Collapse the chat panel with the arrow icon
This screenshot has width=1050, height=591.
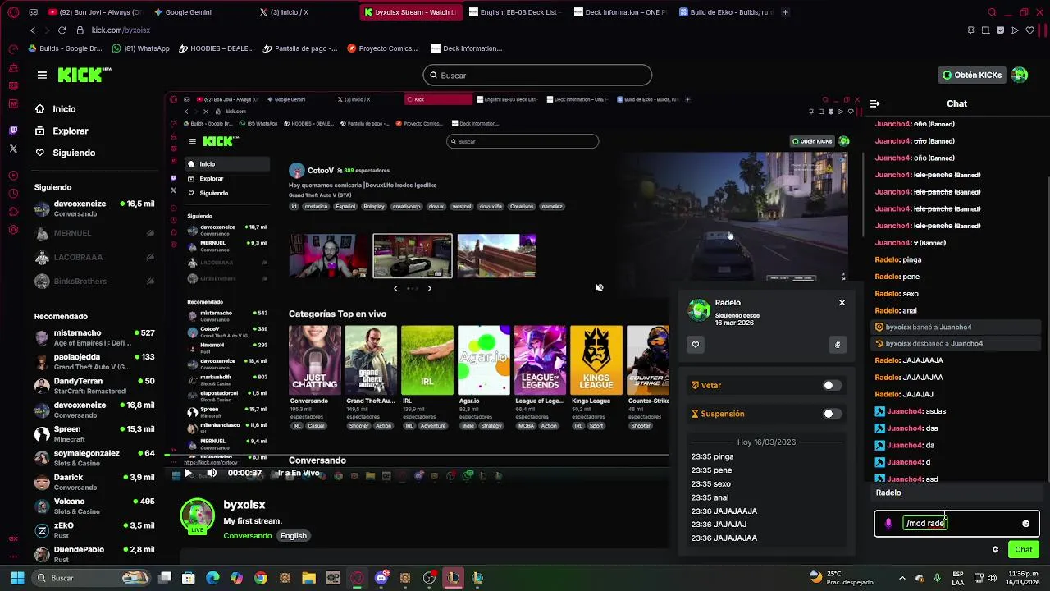point(874,103)
